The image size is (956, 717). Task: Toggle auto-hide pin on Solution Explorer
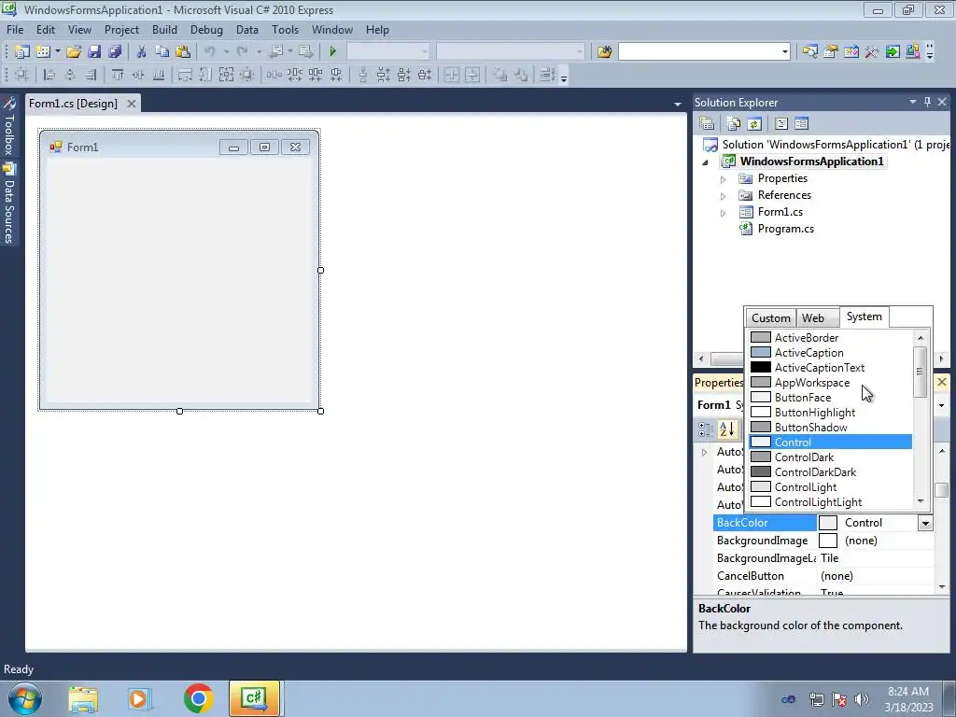(927, 103)
